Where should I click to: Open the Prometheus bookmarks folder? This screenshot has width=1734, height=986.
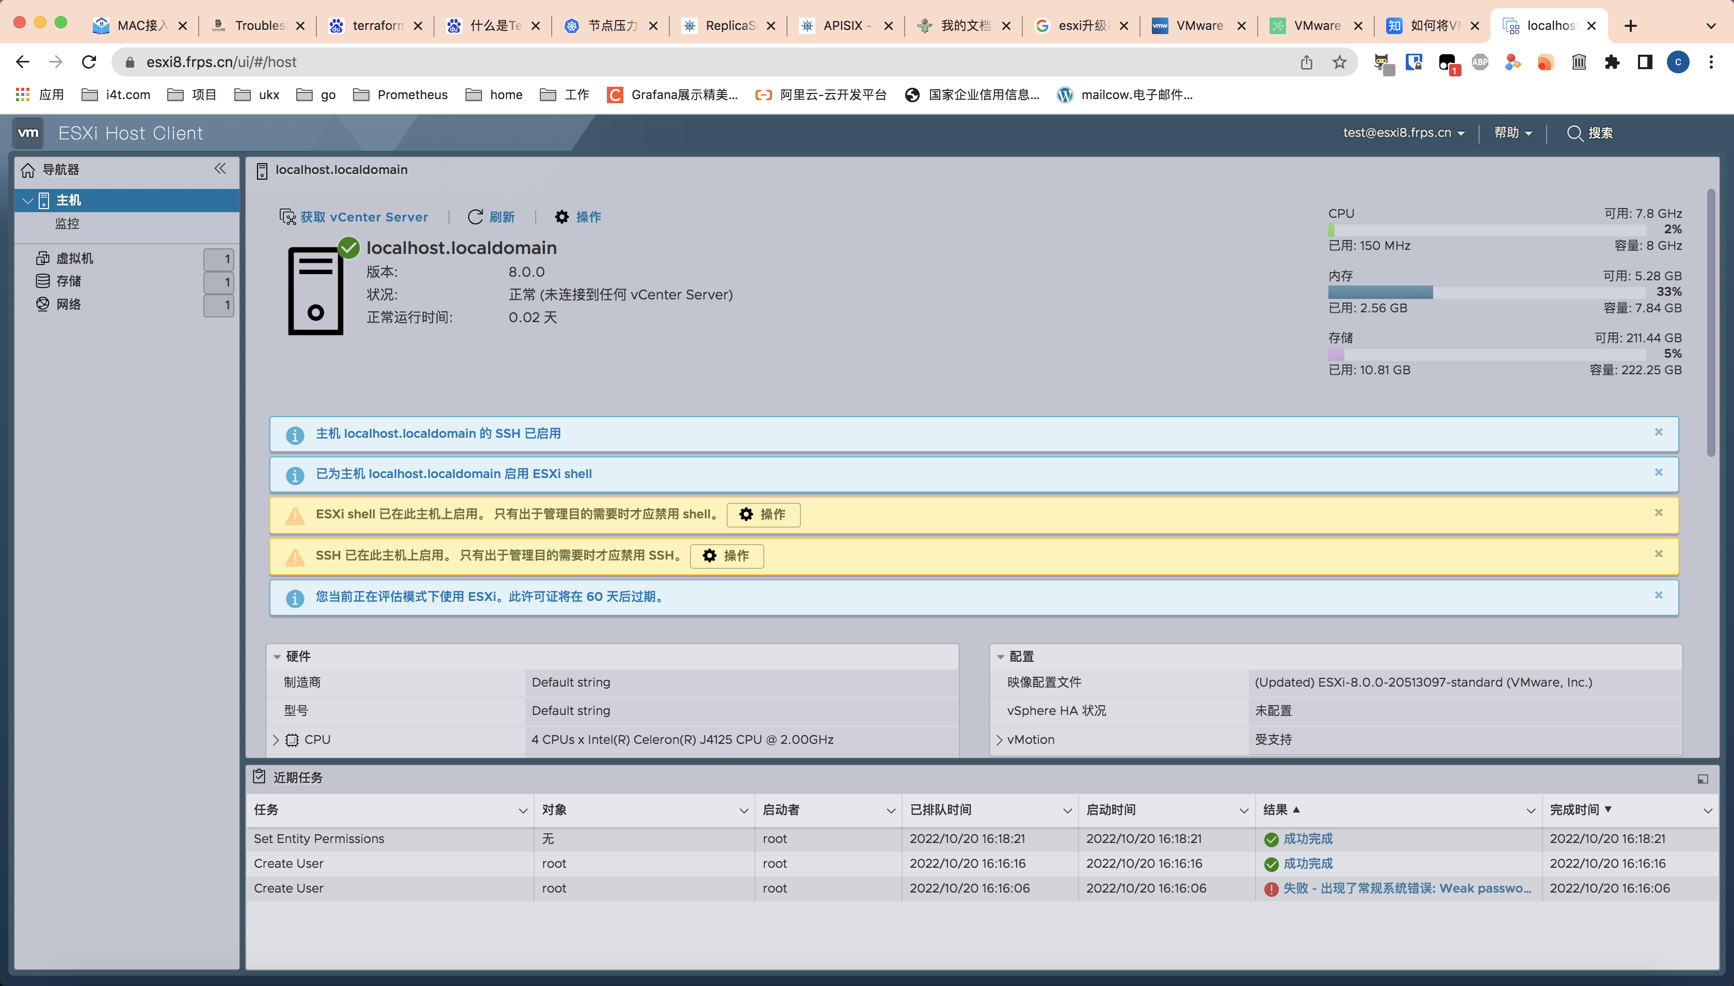400,95
